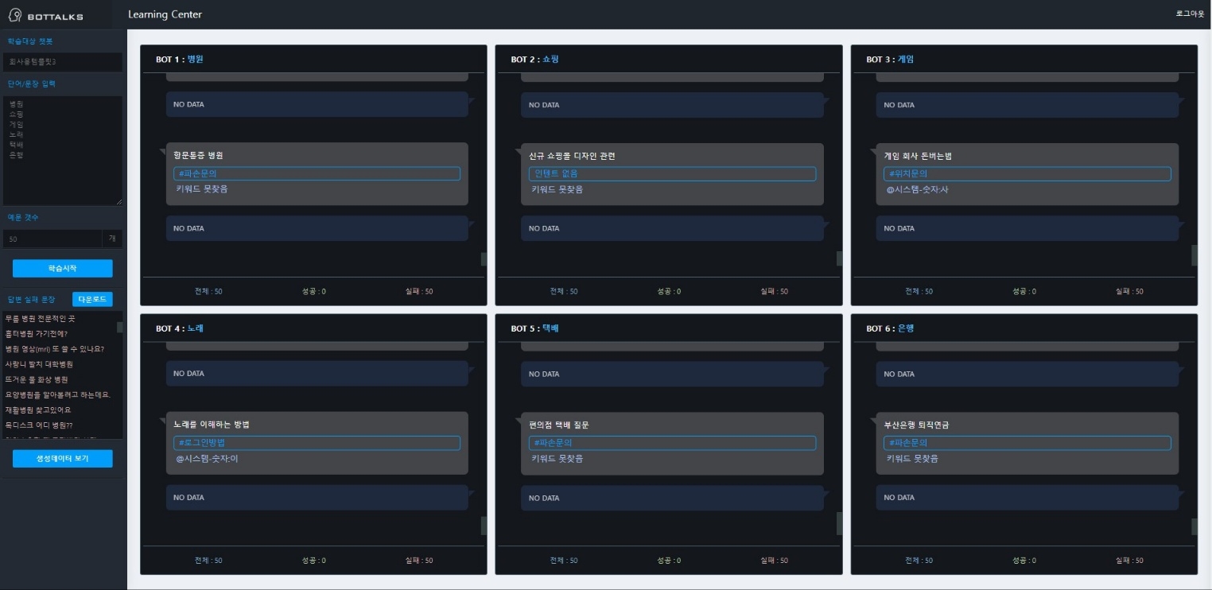Click inside the 단어/문장 입력 text area

point(62,151)
